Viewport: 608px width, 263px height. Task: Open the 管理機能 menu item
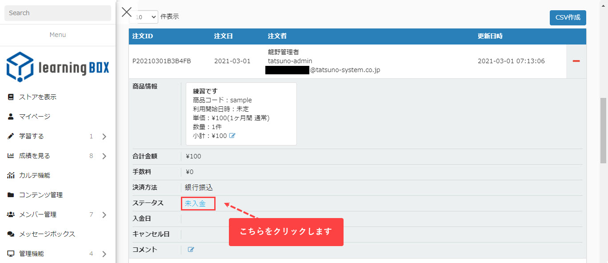(31, 254)
